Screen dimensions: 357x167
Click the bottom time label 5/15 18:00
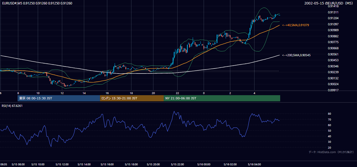pos(131,164)
